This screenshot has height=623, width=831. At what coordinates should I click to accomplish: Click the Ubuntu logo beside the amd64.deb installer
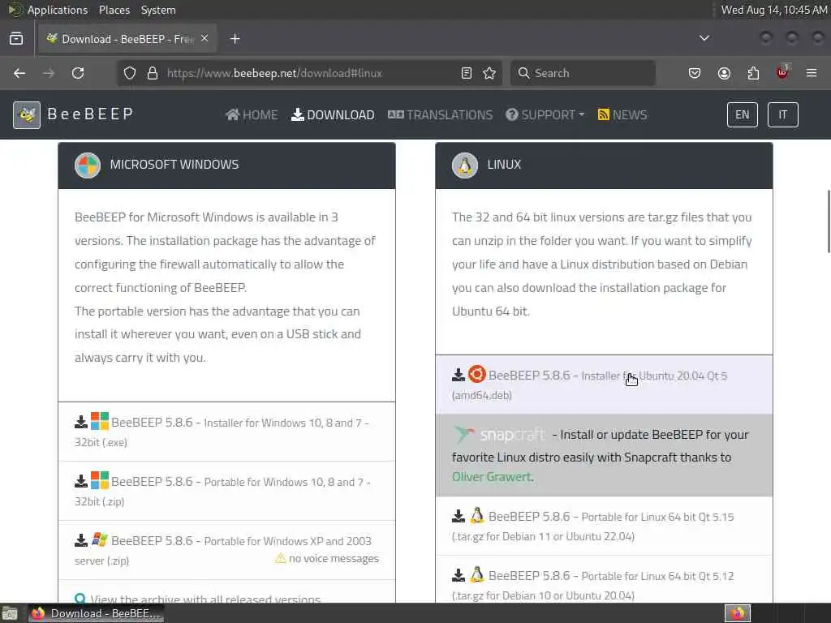[x=477, y=374]
